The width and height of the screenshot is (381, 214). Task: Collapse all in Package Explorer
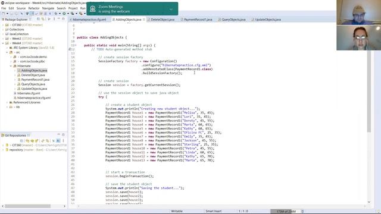[38, 19]
